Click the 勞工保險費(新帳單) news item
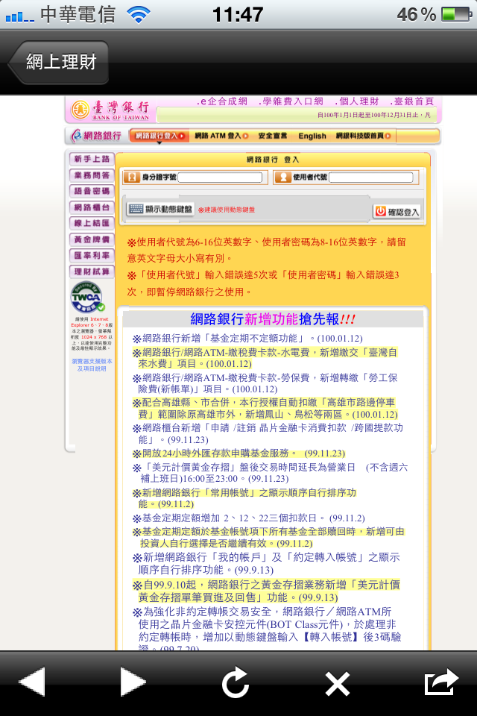Viewport: 477px width, 716px height. 265,383
